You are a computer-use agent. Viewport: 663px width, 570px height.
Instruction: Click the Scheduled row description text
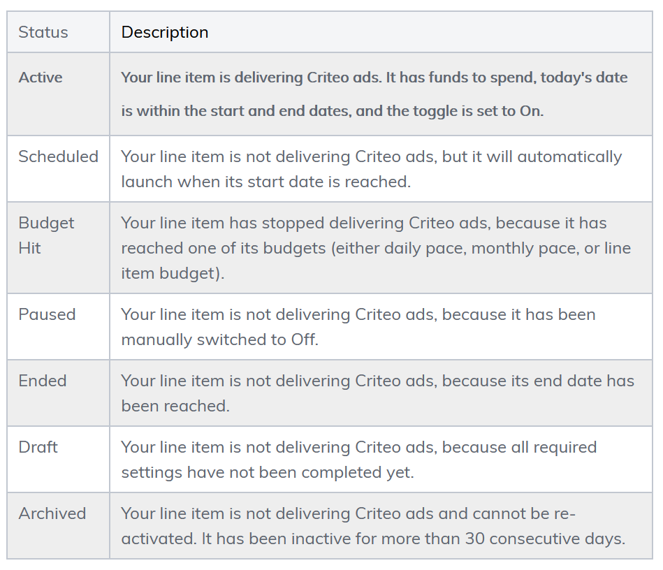coord(371,169)
